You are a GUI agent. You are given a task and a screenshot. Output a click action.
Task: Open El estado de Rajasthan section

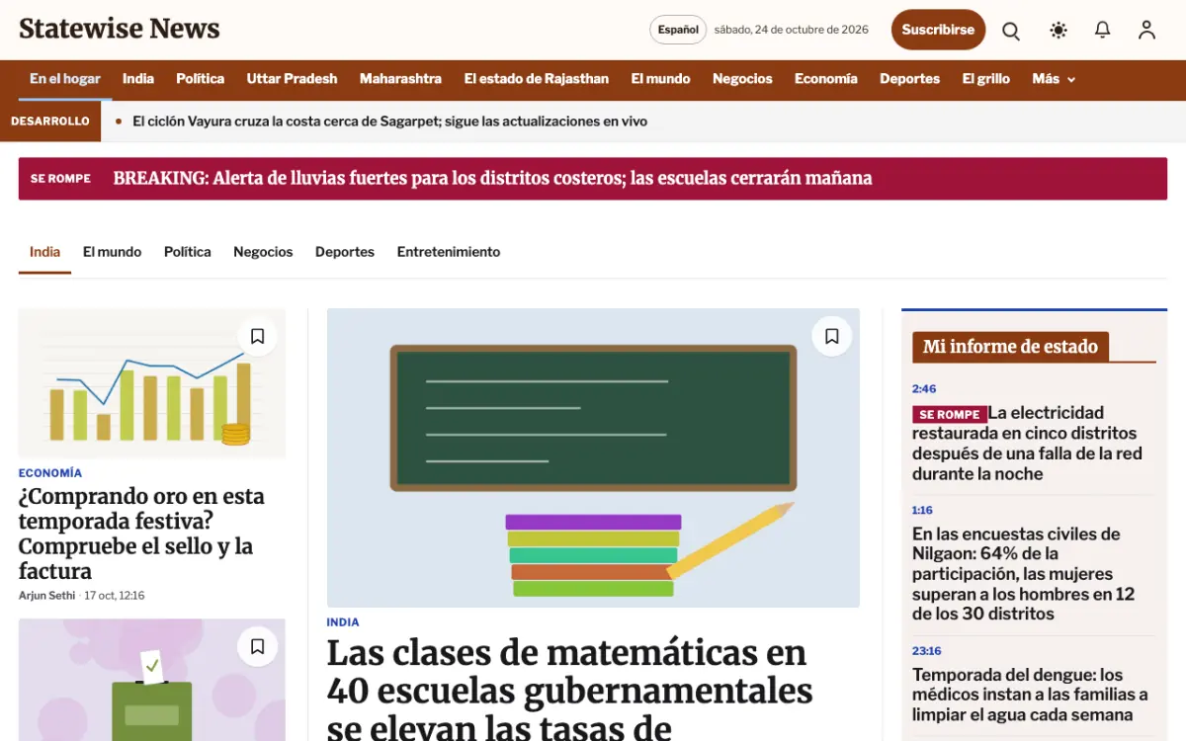coord(537,79)
